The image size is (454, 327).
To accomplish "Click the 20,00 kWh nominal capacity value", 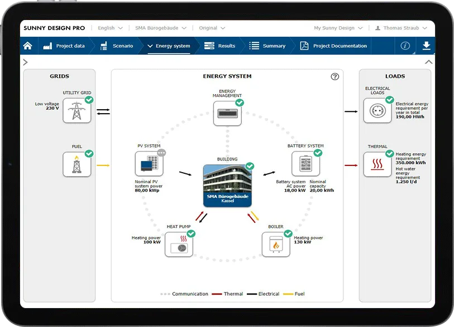I will pyautogui.click(x=322, y=191).
